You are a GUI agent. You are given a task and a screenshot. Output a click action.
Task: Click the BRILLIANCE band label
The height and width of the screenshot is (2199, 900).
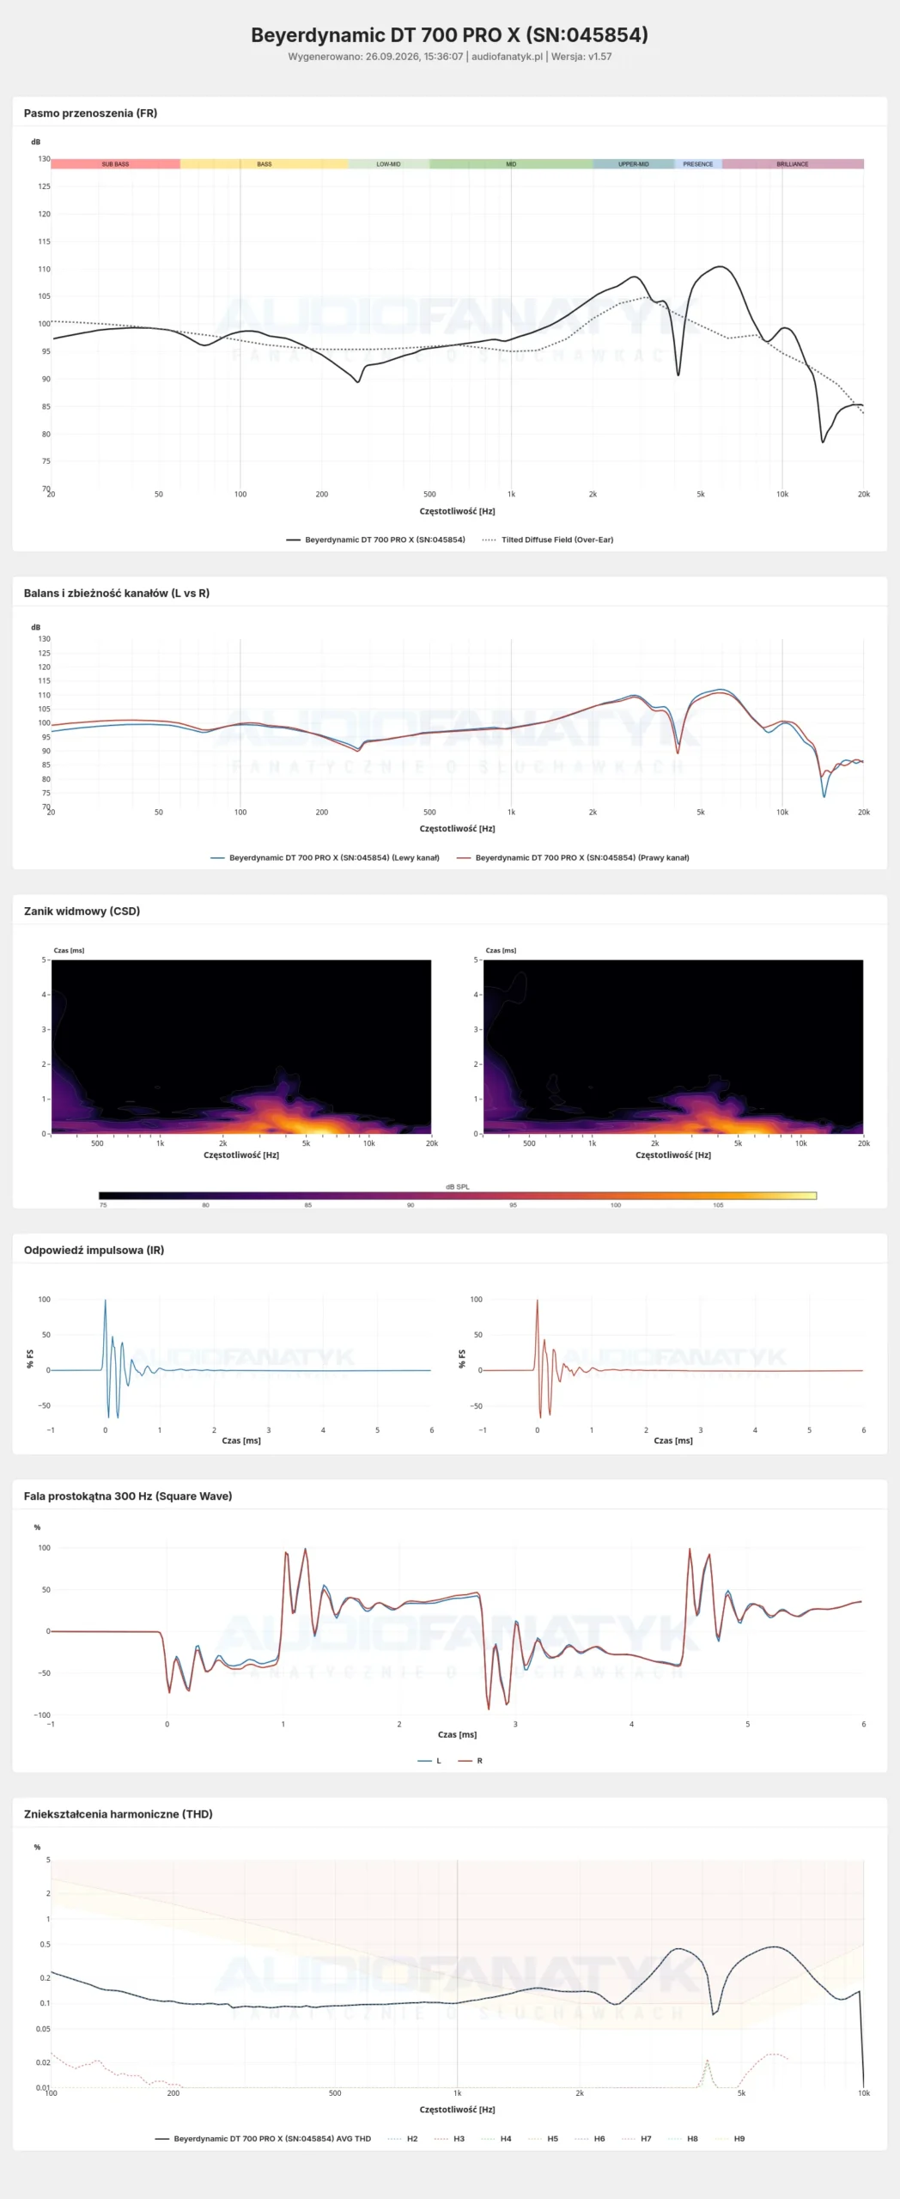(x=793, y=164)
